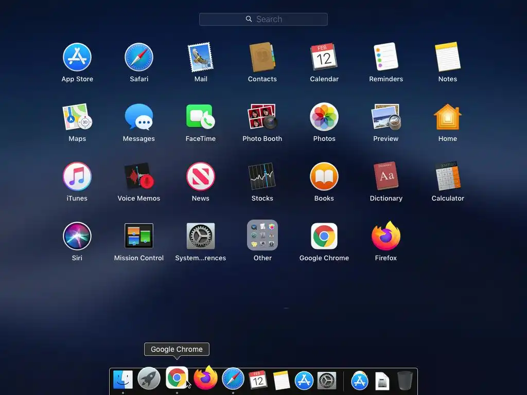
Task: Open the Home app
Action: 448,117
